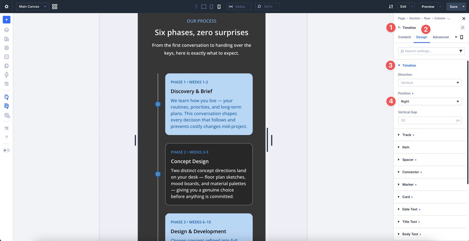469x241 pixels.
Task: Switch to desktop view icon in top bar
Action: click(204, 7)
